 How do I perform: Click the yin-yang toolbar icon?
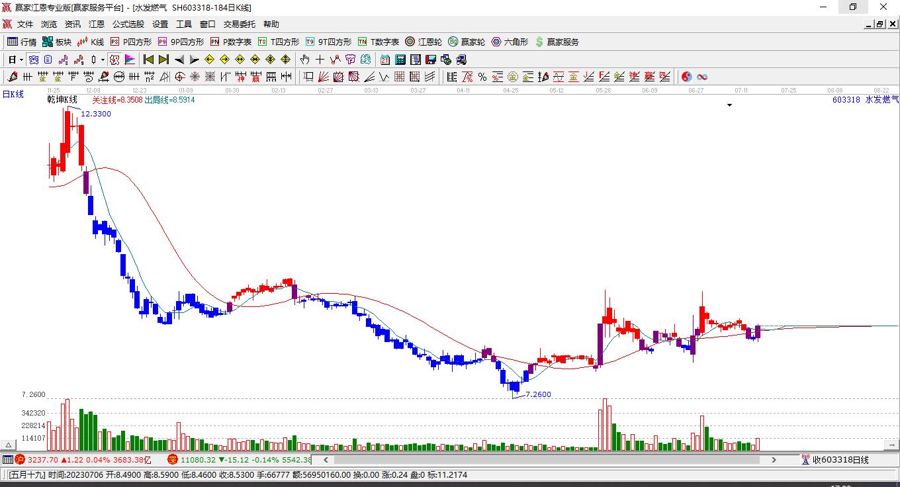pyautogui.click(x=687, y=77)
